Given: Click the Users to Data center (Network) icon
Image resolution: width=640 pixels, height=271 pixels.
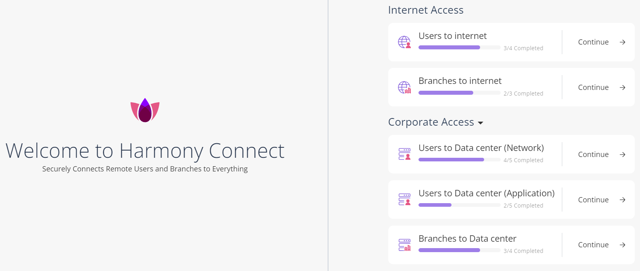Looking at the screenshot, I should click(404, 154).
